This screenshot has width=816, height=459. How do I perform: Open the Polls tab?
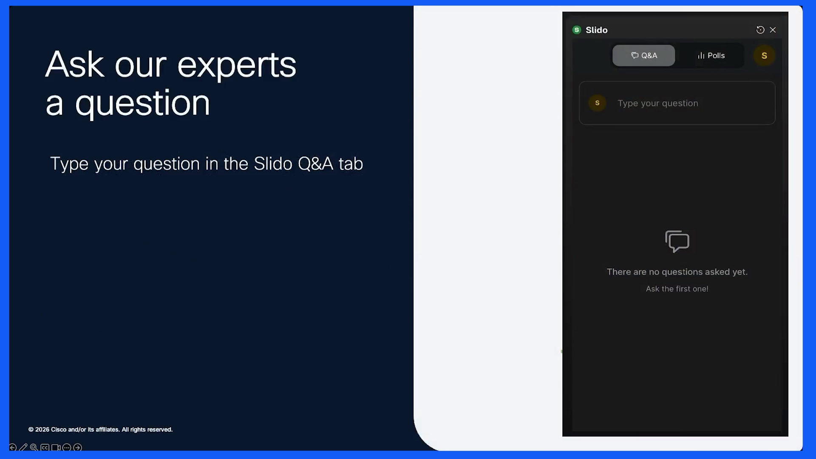tap(711, 56)
